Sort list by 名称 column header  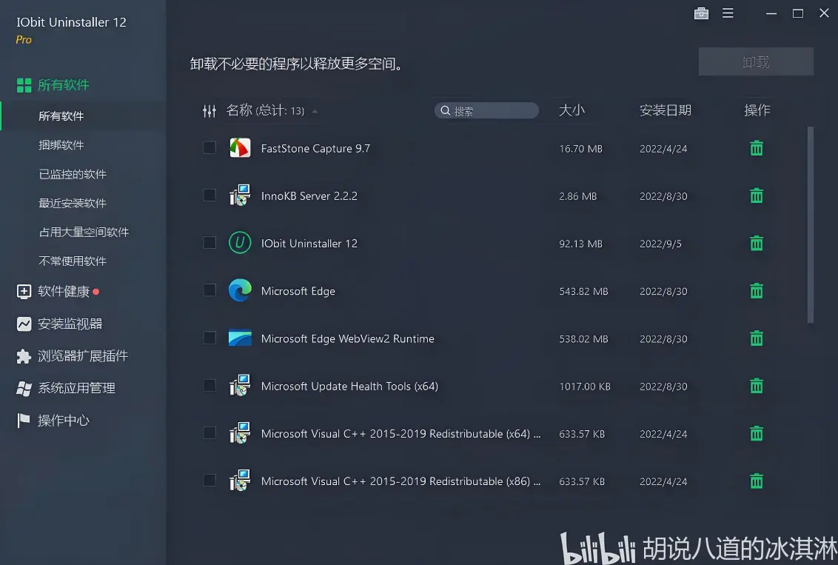pyautogui.click(x=266, y=110)
